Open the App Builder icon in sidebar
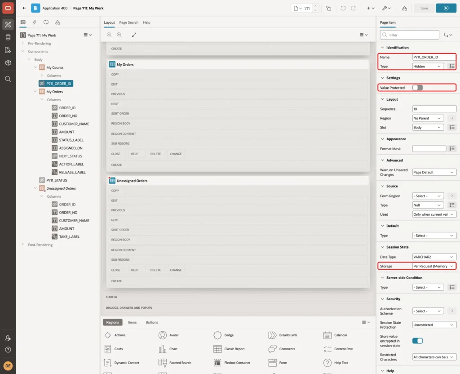460x374 pixels. (8, 25)
